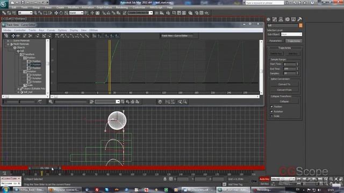Screen dimensions: 344x193
Task: Select the Move tool in main toolbar
Action: [x=56, y=13]
